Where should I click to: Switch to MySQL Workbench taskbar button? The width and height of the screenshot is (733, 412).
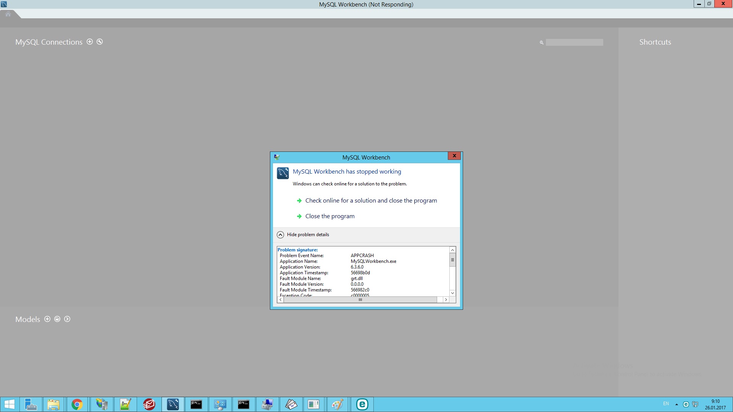pyautogui.click(x=173, y=404)
